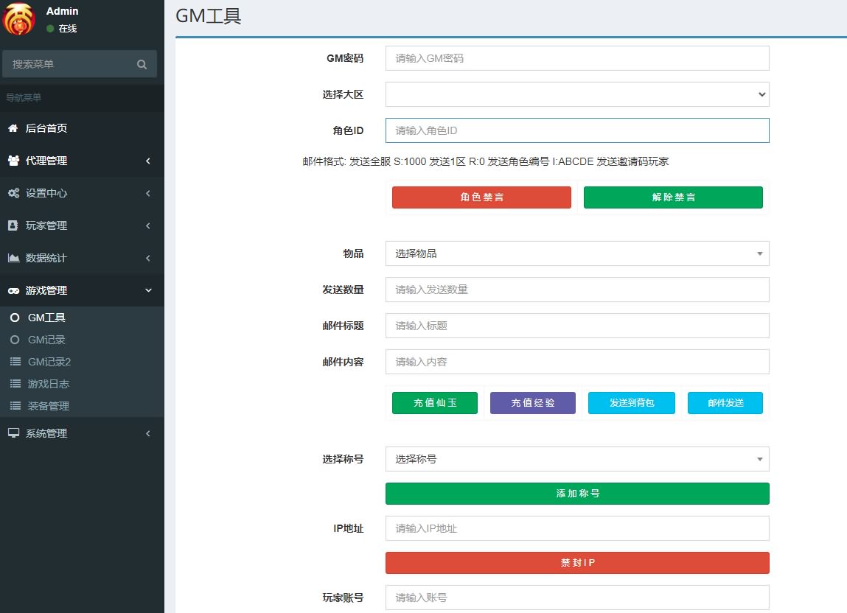This screenshot has height=613, width=847.
Task: Open the 选择物品 item dropdown
Action: (x=576, y=253)
